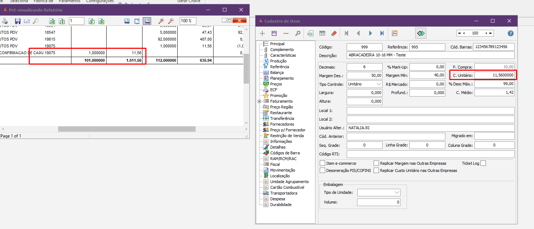Click the report's horizontal scrollbar thumb

coord(127,129)
